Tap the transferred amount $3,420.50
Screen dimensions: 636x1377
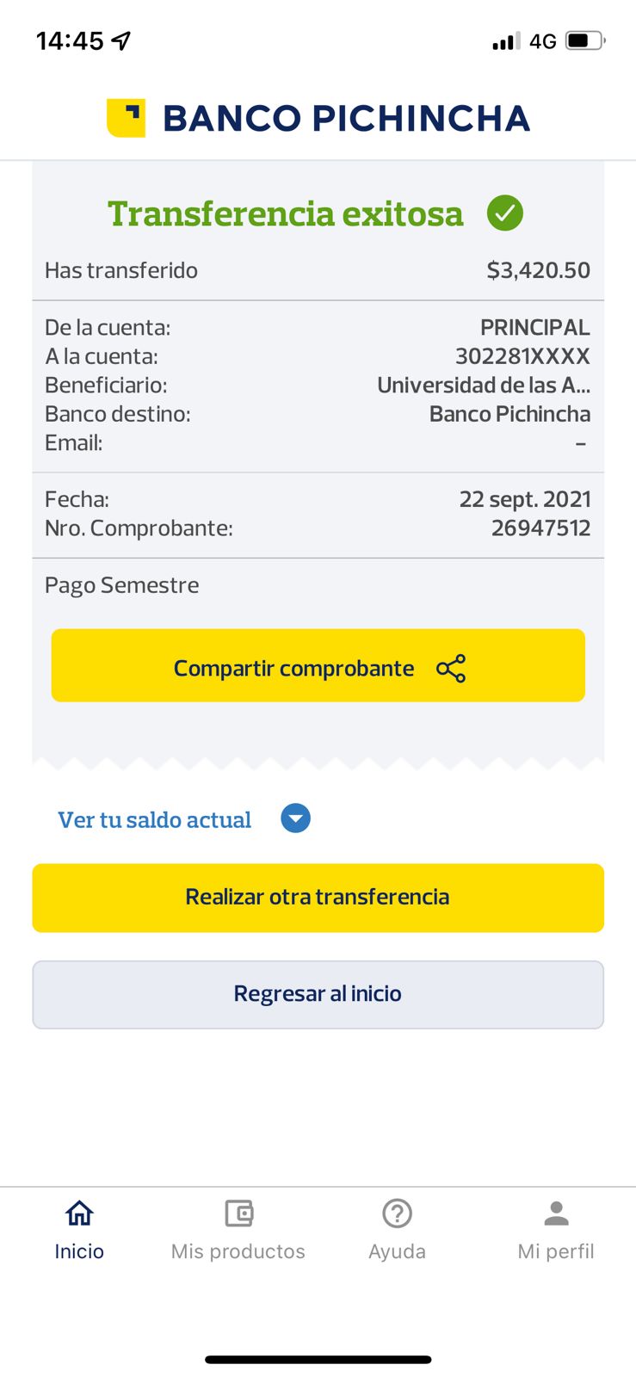[538, 270]
